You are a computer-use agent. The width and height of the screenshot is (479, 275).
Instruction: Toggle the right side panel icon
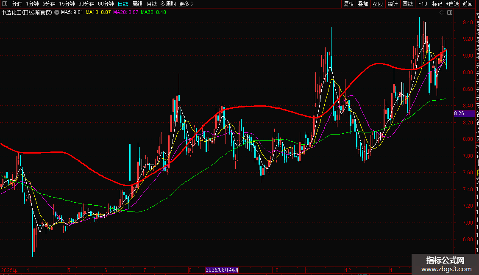tap(450, 13)
